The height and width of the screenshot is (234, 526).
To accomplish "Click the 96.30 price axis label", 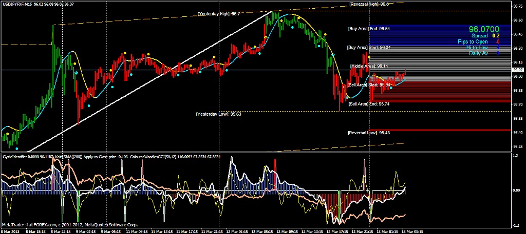I will [x=518, y=48].
